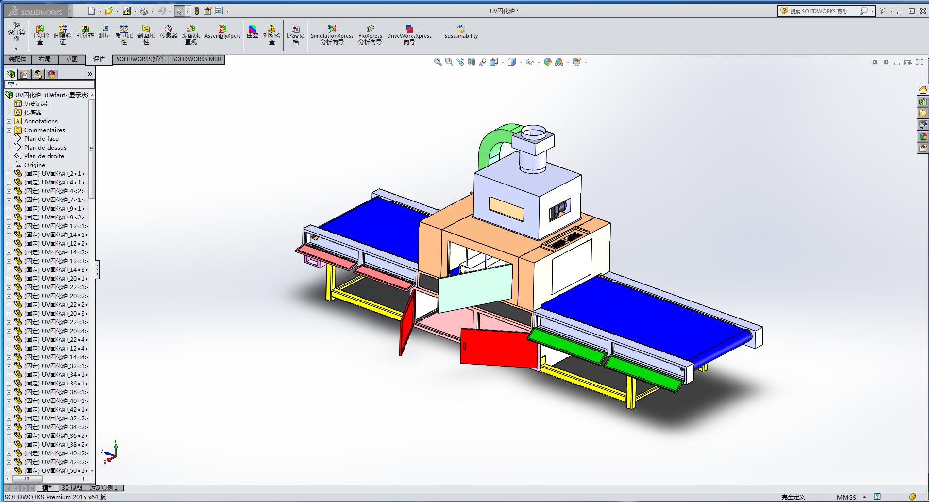The image size is (929, 502).
Task: Open the Appearances task pane tab
Action: [x=923, y=137]
